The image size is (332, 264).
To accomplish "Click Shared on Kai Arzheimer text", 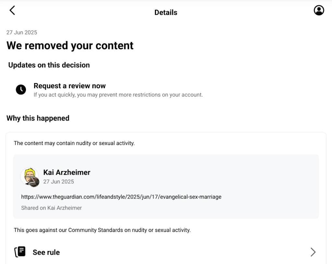I will tap(52, 208).
